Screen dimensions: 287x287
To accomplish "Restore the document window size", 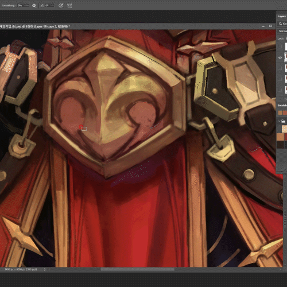I will coord(270,26).
